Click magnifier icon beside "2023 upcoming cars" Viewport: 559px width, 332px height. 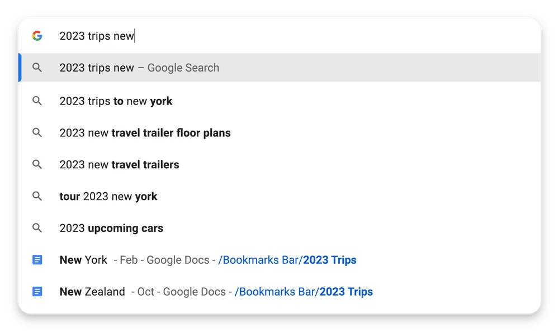(x=37, y=228)
